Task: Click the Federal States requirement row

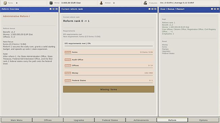Action: click(x=108, y=81)
